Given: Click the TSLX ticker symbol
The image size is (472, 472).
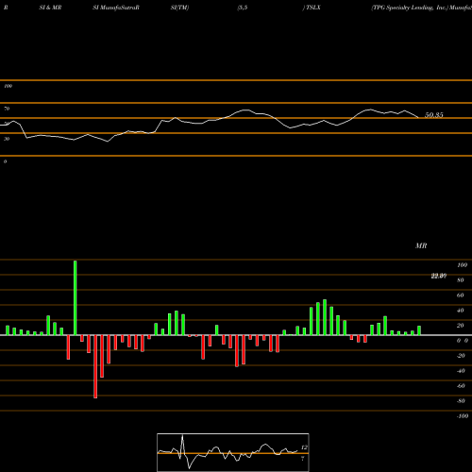Looking at the screenshot, I should [312, 8].
